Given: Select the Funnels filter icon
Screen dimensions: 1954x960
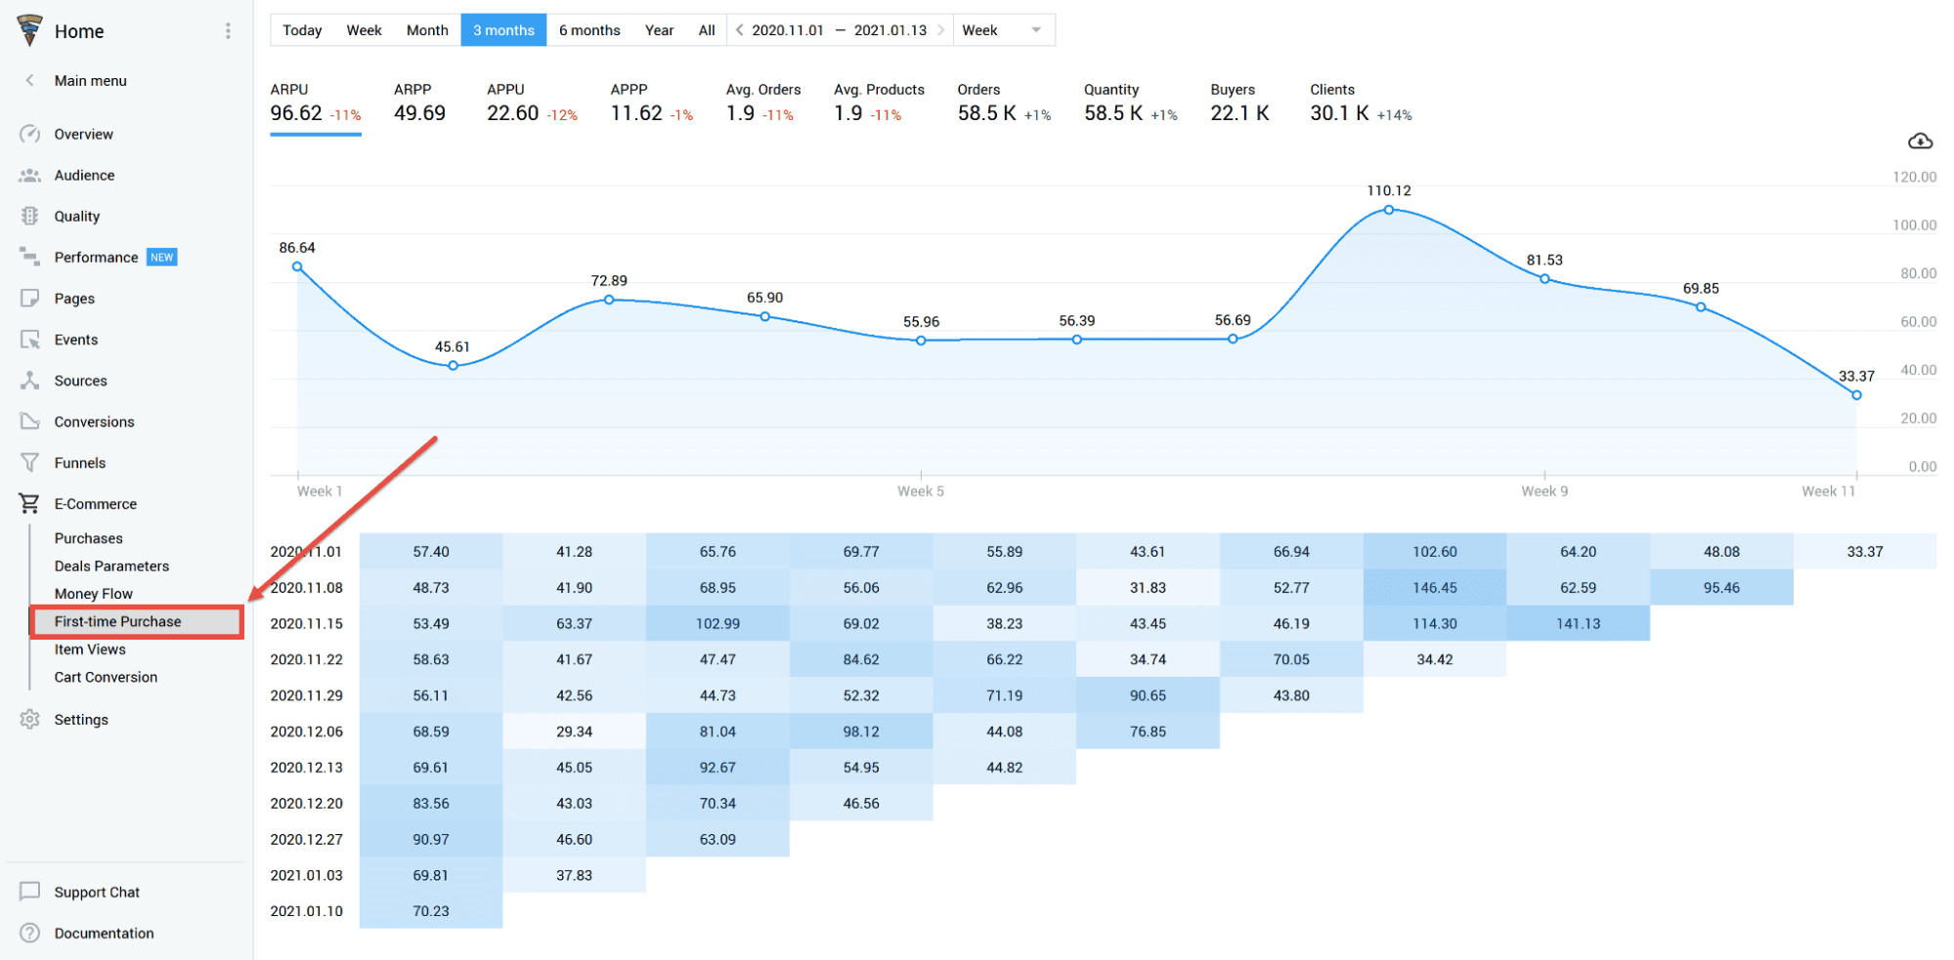Looking at the screenshot, I should [29, 463].
